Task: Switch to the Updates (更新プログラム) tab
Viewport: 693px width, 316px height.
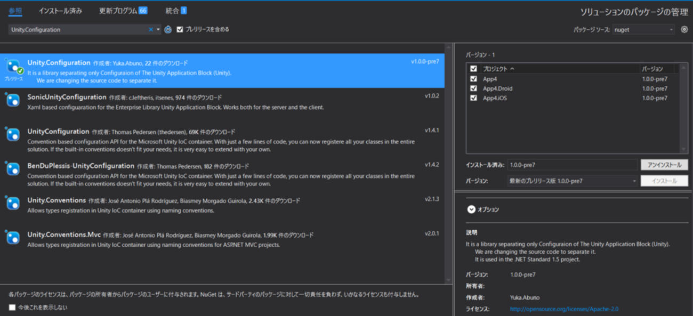Action: click(x=123, y=11)
